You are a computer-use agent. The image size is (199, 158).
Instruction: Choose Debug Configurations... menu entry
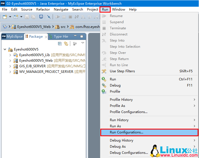pyautogui.click(x=149, y=152)
